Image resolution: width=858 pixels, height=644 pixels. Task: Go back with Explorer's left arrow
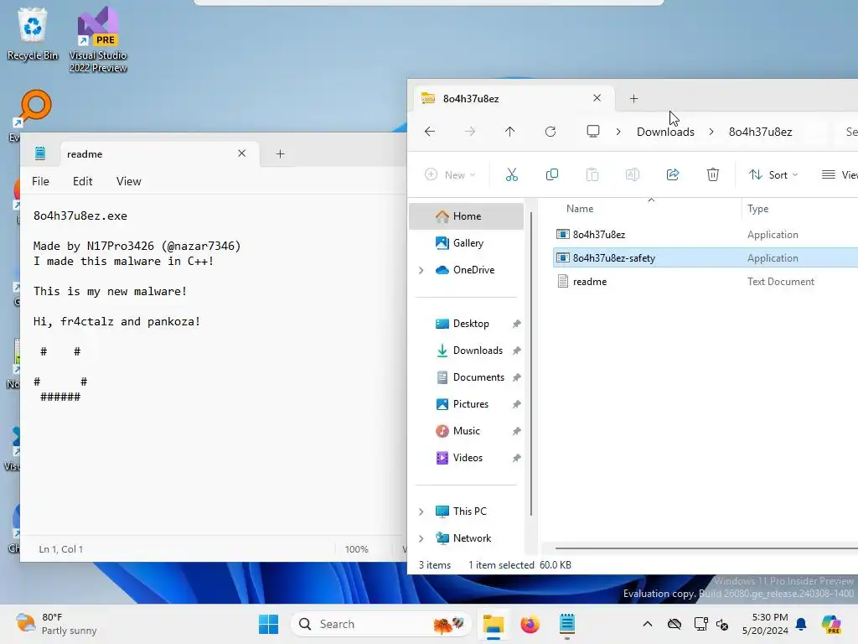coord(430,132)
